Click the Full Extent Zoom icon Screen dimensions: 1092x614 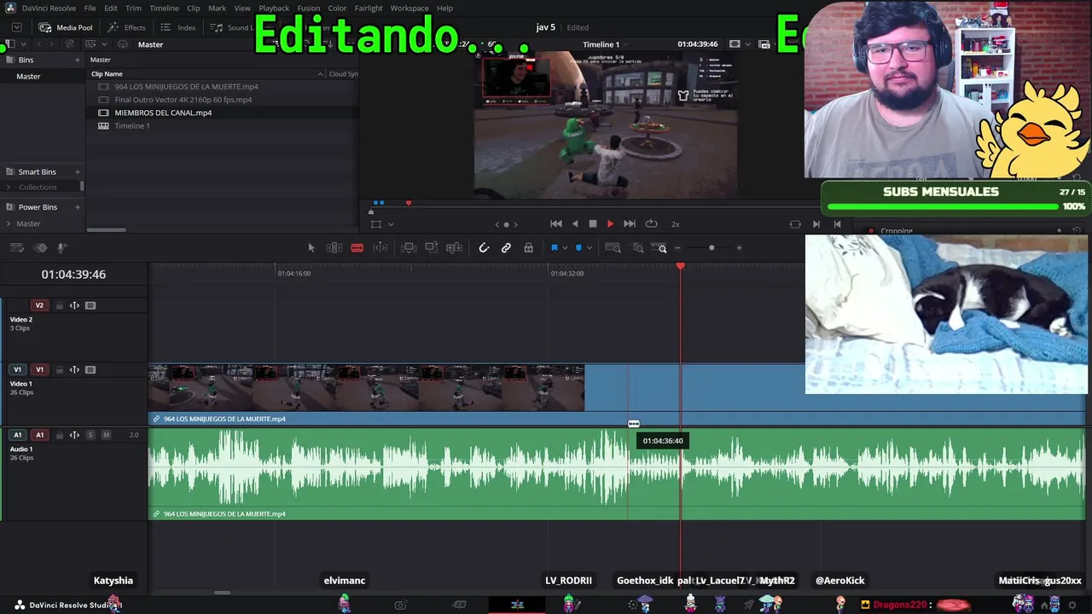(x=613, y=248)
